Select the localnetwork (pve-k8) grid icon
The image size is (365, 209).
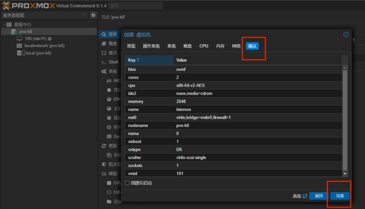(19, 46)
